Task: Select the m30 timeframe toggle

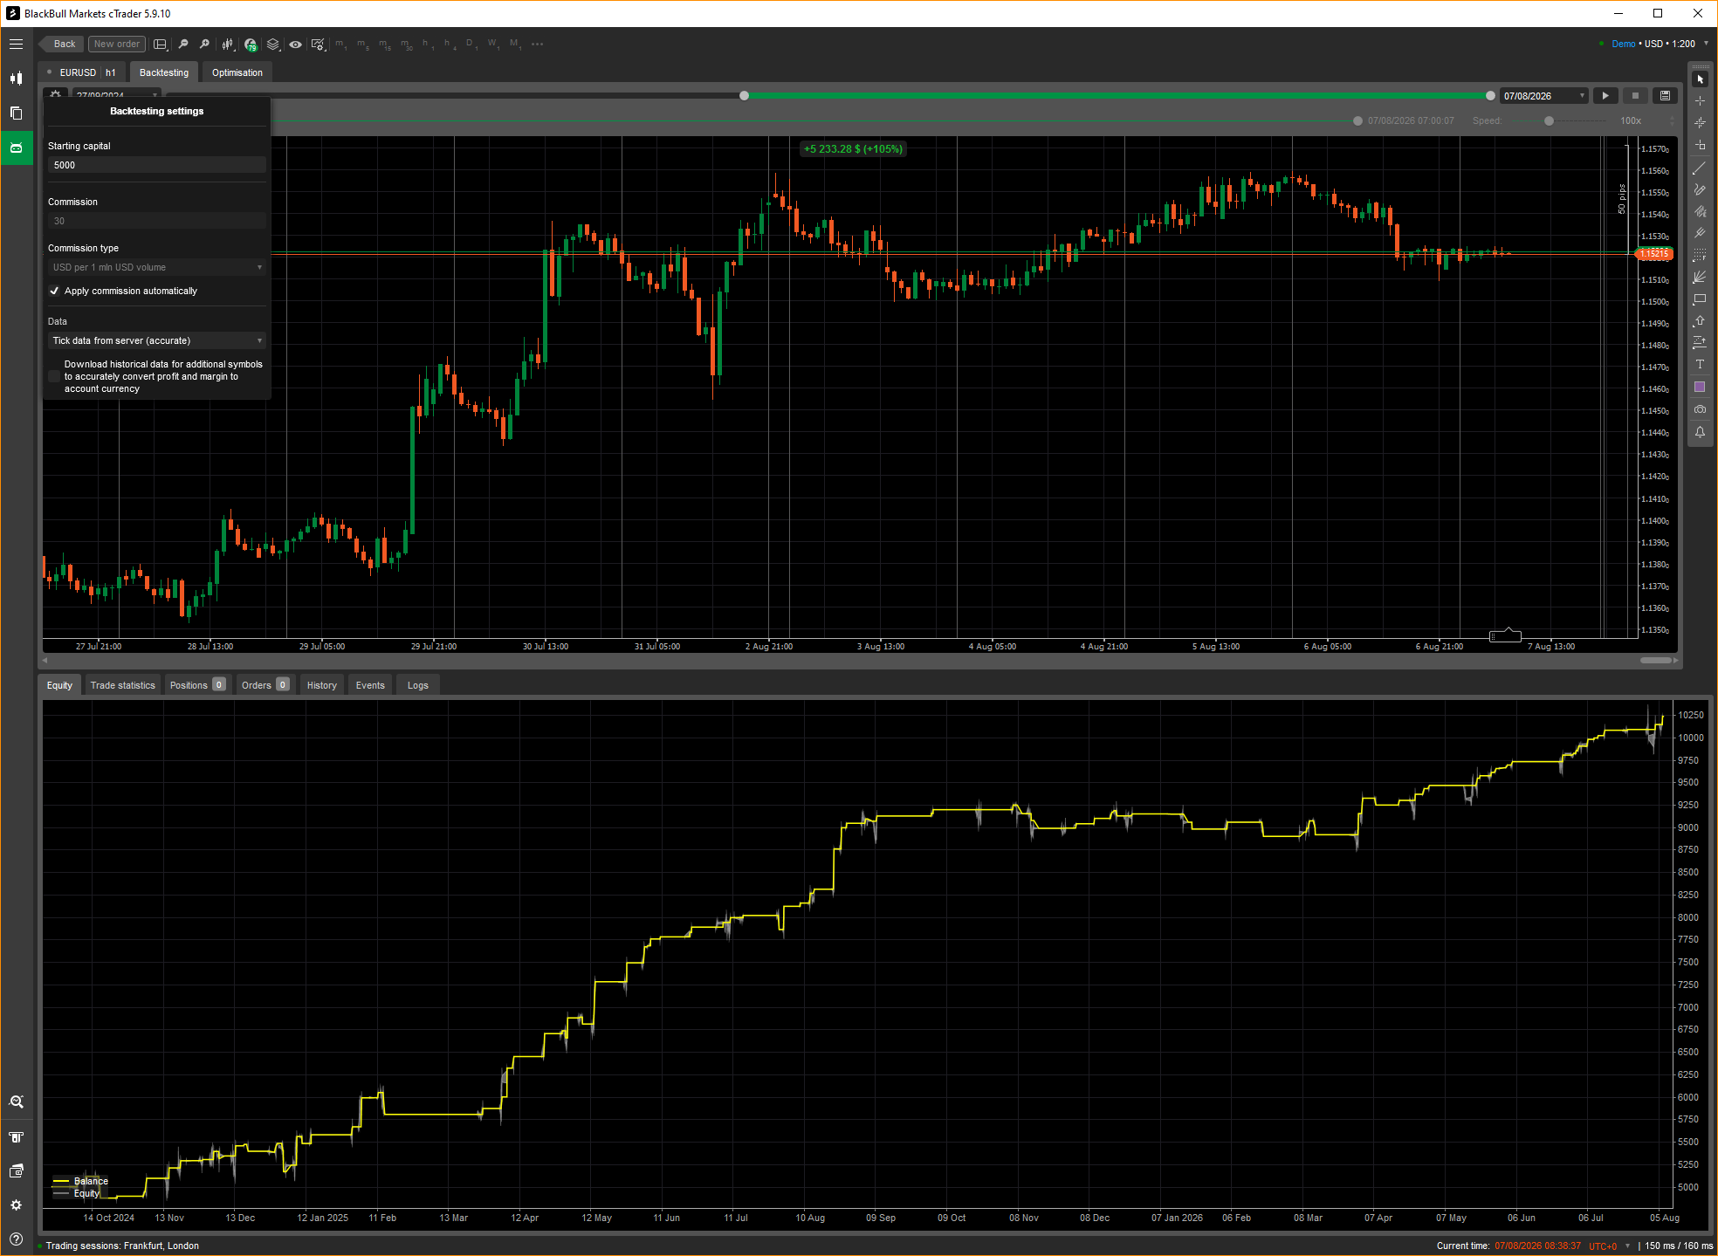Action: pyautogui.click(x=407, y=45)
